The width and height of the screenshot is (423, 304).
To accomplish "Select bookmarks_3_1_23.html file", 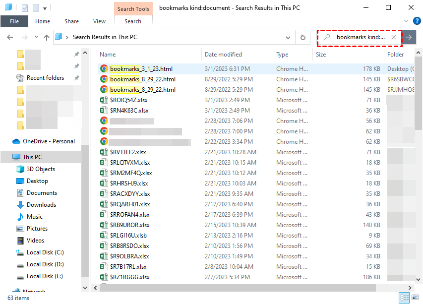I will coord(141,69).
